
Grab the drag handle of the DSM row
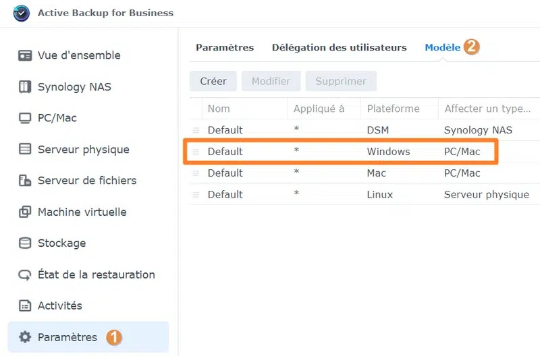click(196, 130)
